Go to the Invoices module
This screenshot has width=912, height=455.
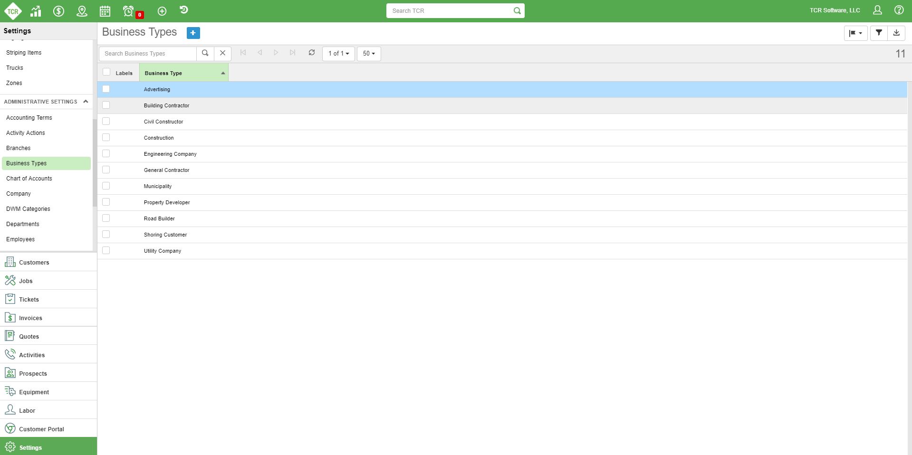[x=30, y=318]
